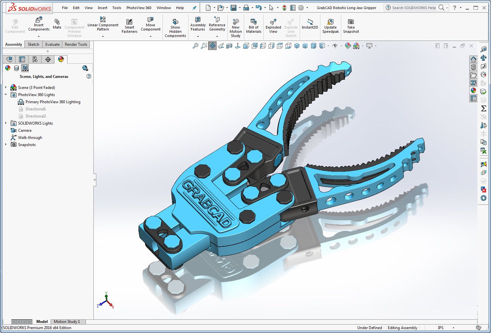Expand the Snapshots node

pyautogui.click(x=6, y=144)
